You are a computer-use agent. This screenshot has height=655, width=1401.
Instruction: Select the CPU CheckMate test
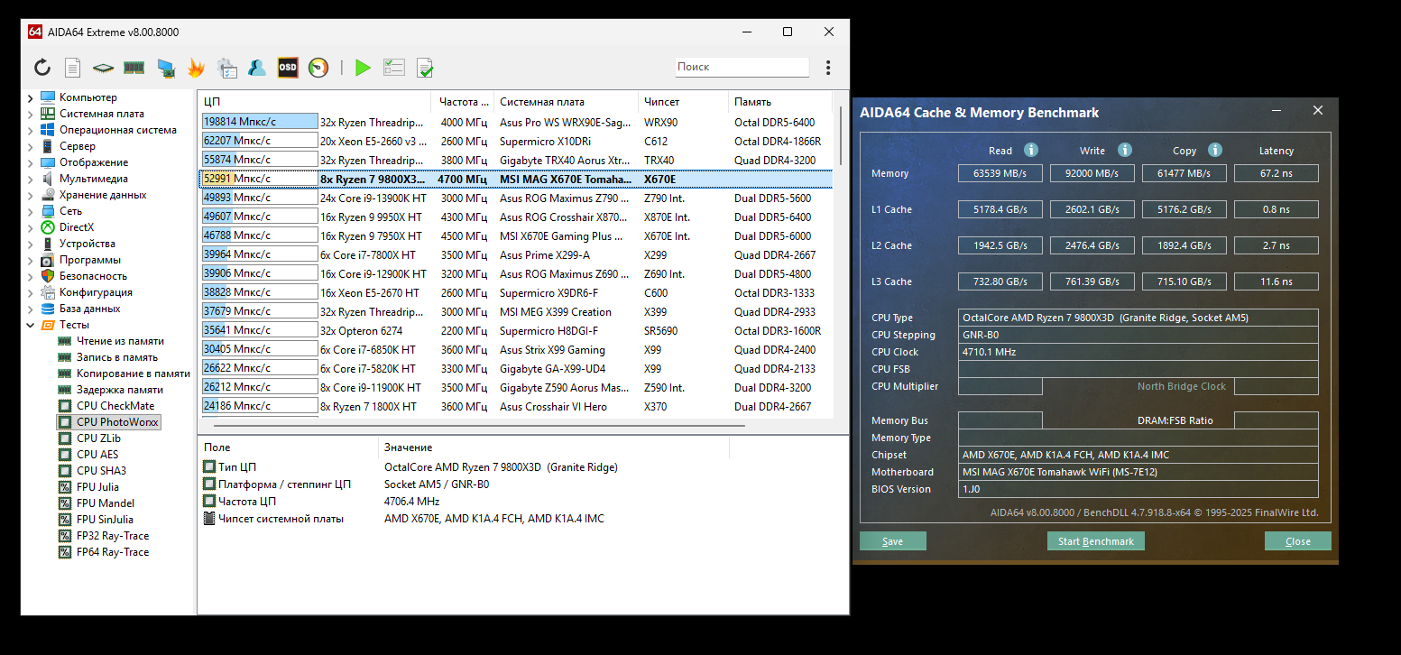click(115, 406)
